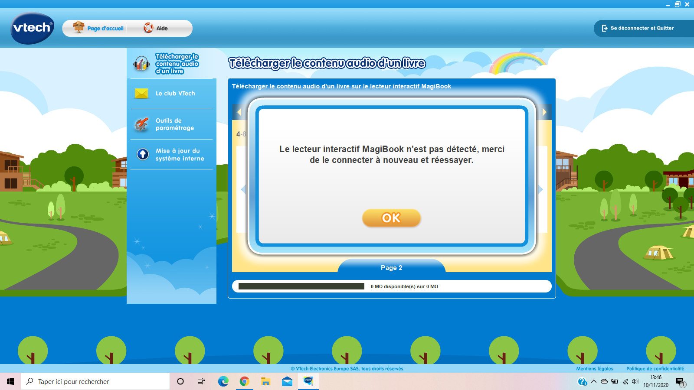Click the headphones audio book icon
The height and width of the screenshot is (390, 694).
click(141, 64)
